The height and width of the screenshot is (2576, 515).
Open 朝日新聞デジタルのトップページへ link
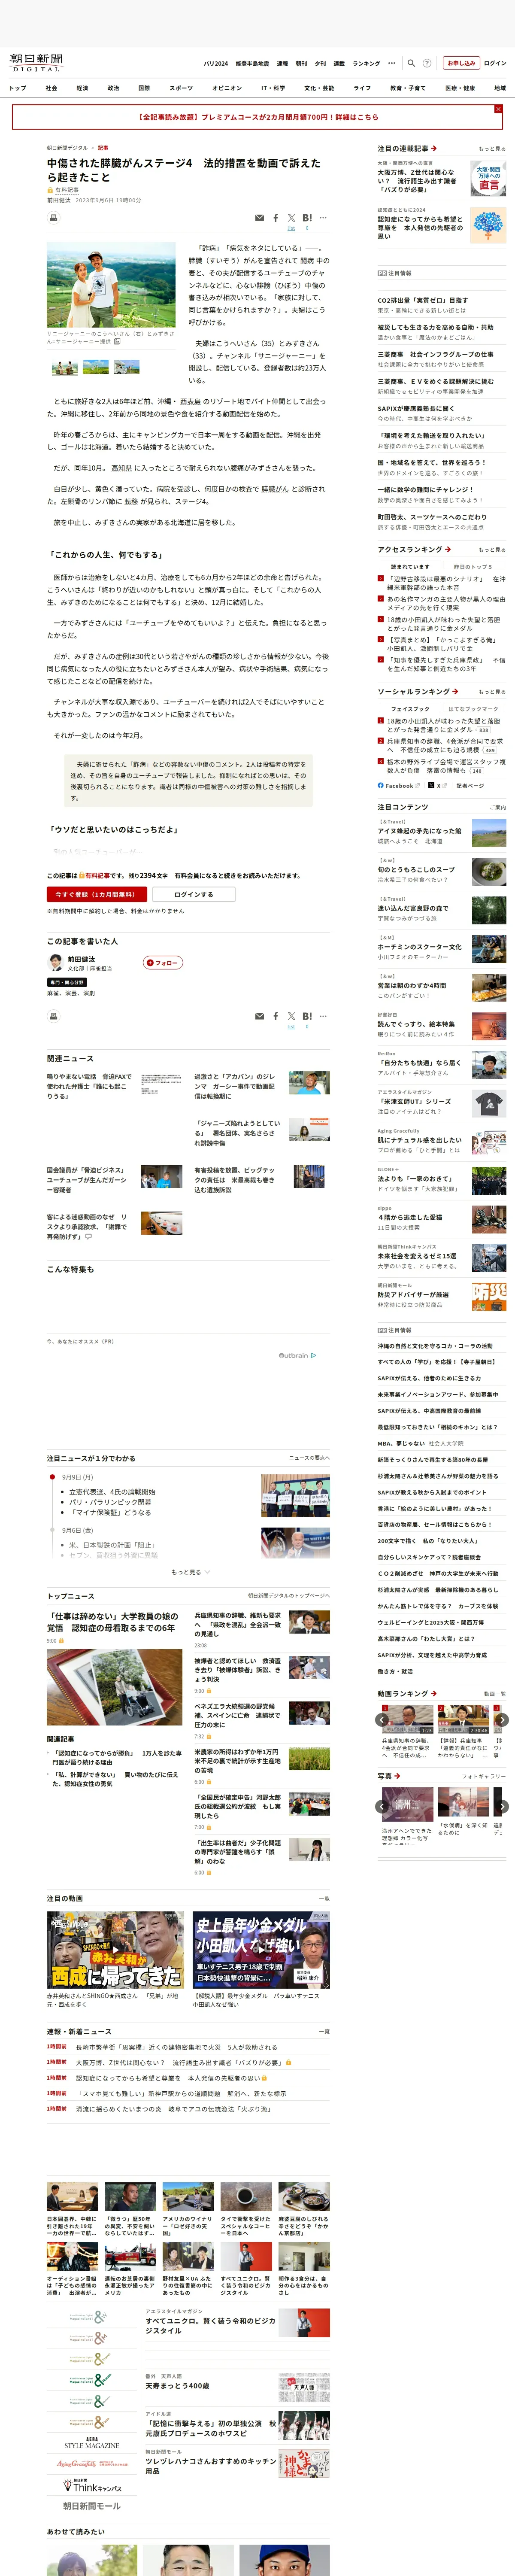pyautogui.click(x=288, y=1595)
